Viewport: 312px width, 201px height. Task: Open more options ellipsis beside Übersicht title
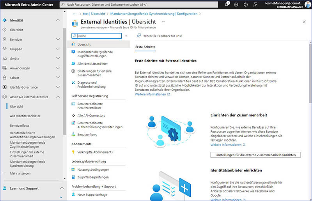coord(163,22)
